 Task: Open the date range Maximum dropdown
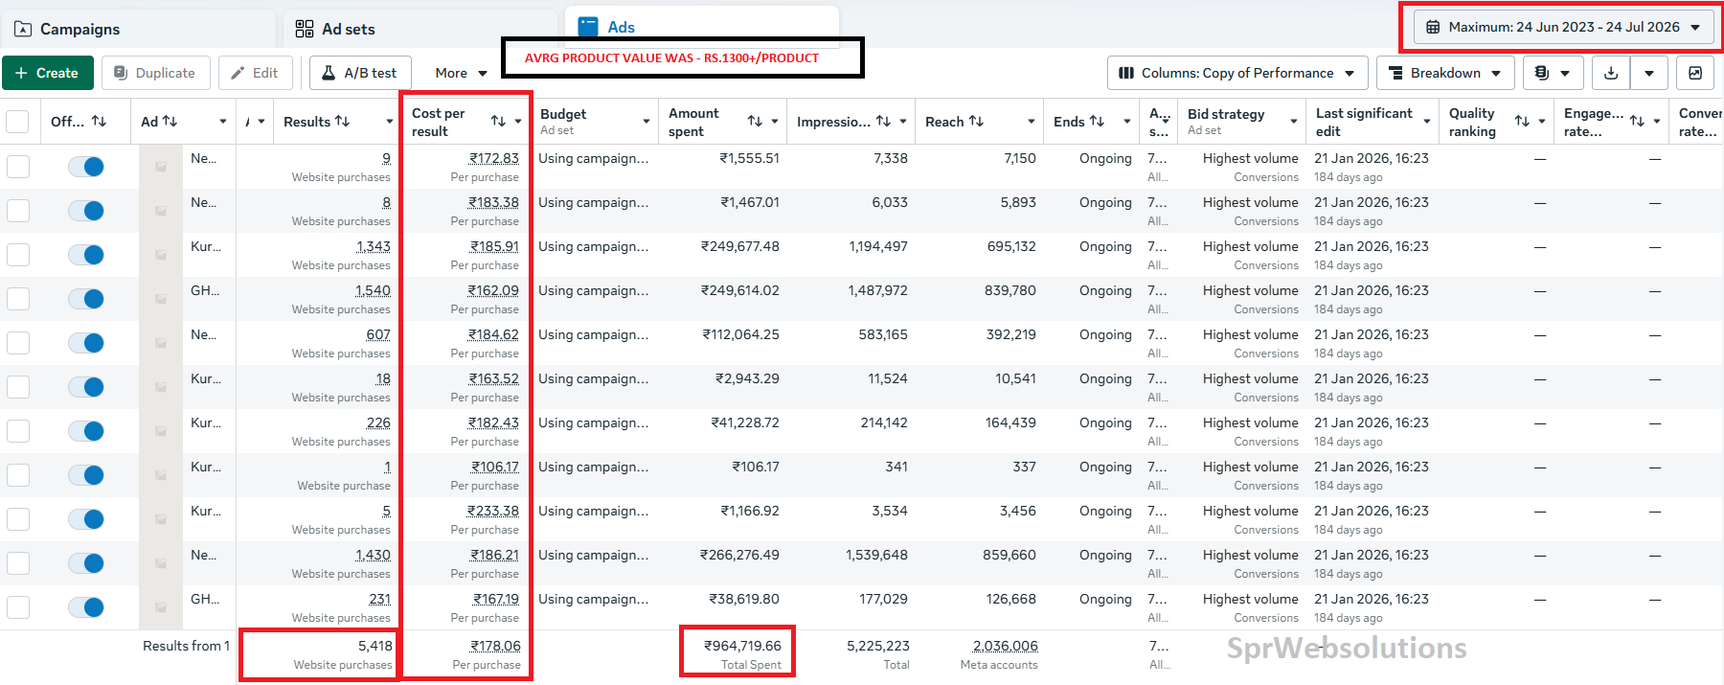(1563, 27)
